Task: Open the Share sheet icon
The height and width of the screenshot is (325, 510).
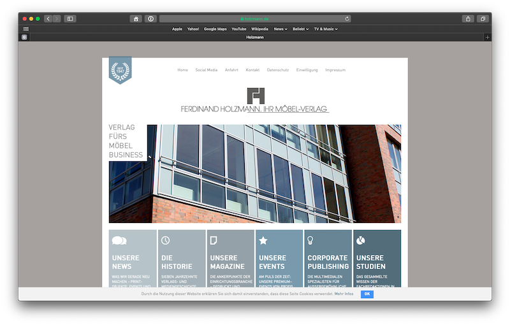Action: (468, 19)
